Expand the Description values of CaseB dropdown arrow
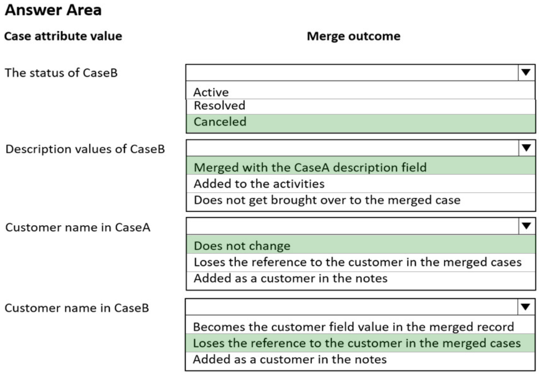Viewport: 539px width, 377px height. (x=526, y=148)
